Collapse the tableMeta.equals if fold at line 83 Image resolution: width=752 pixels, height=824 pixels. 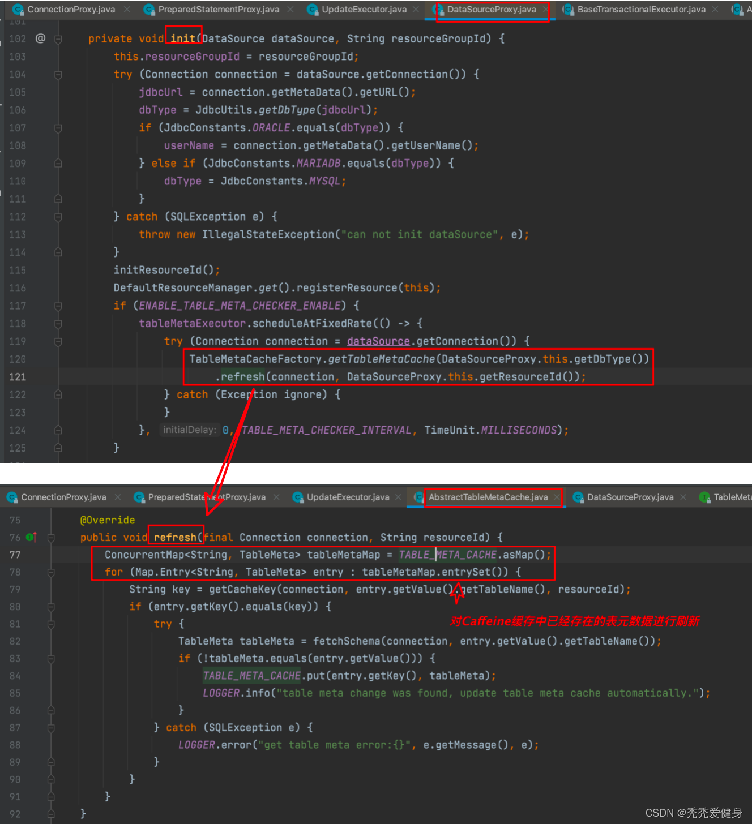coord(51,659)
